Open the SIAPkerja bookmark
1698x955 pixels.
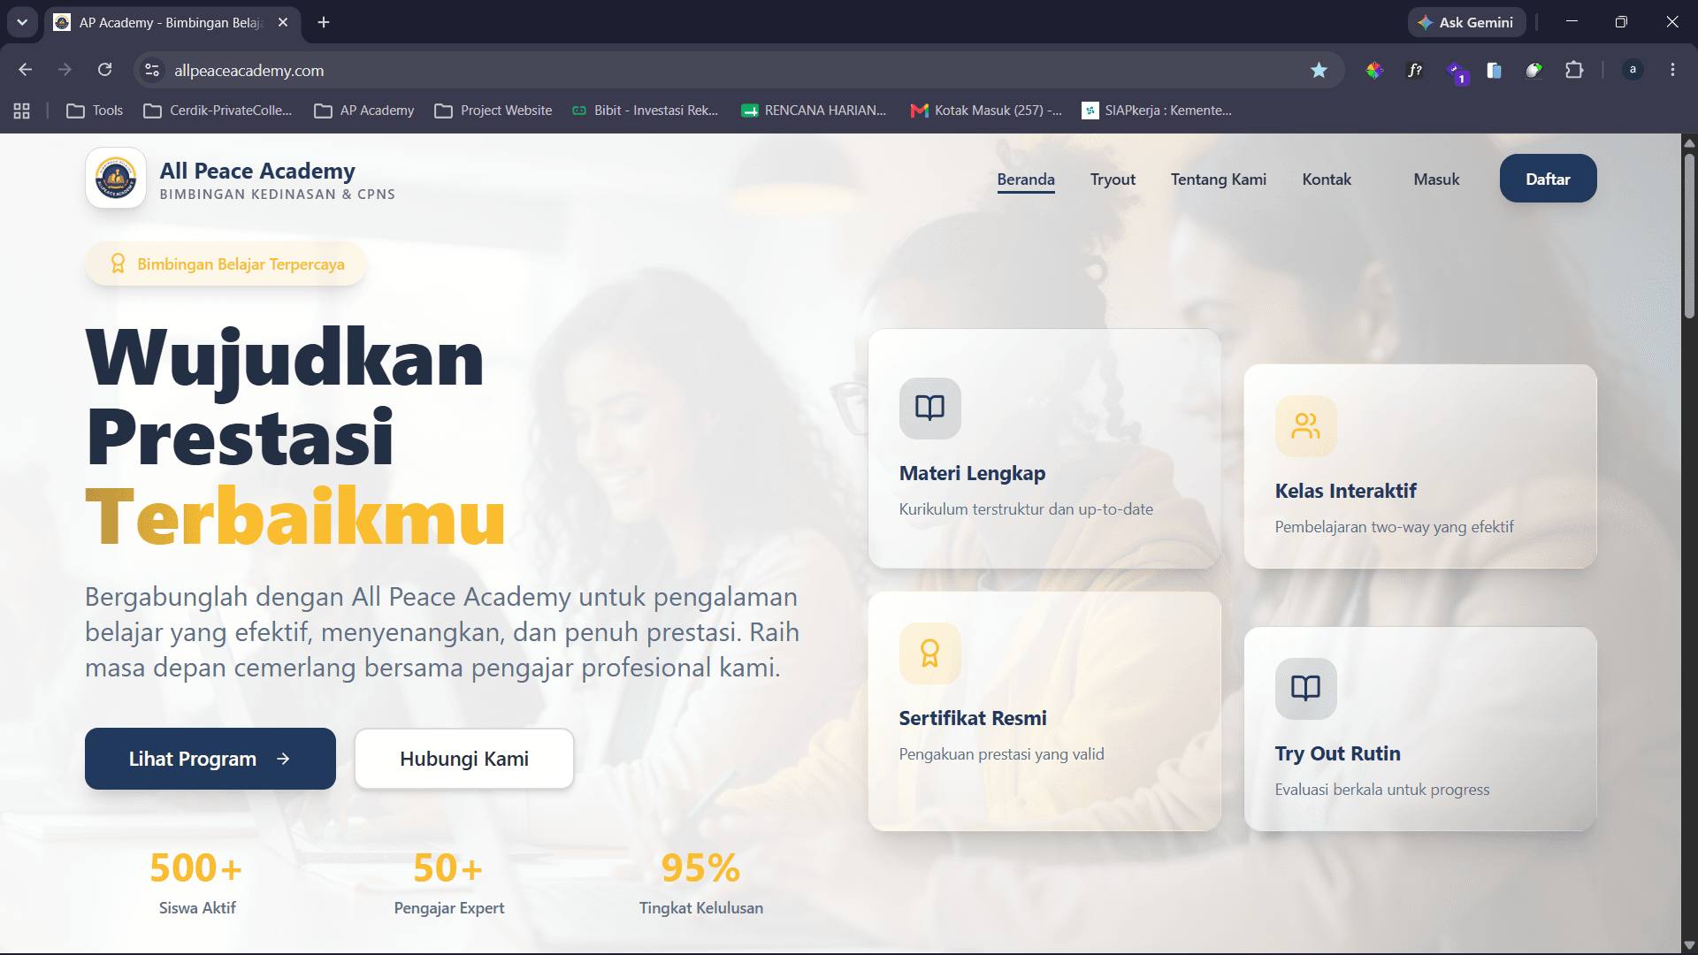point(1157,111)
